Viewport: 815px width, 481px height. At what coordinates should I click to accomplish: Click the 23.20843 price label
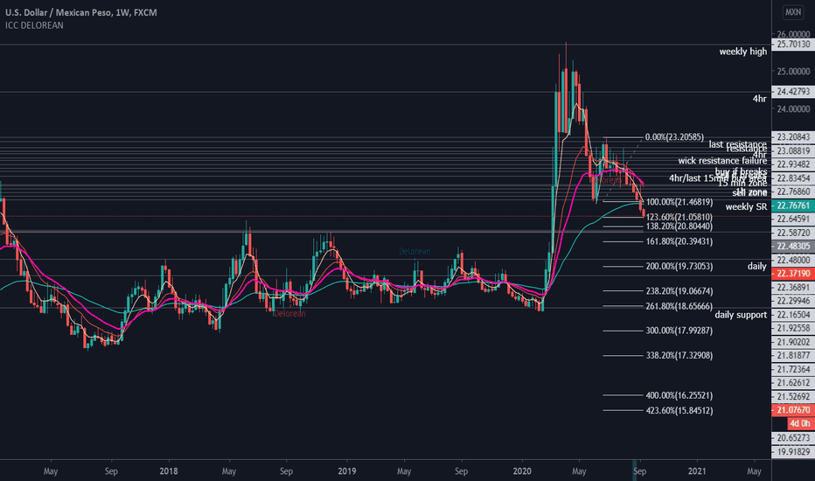[x=793, y=137]
